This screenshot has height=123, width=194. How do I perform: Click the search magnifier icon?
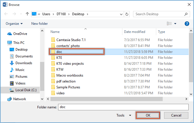pyautogui.click(x=186, y=14)
